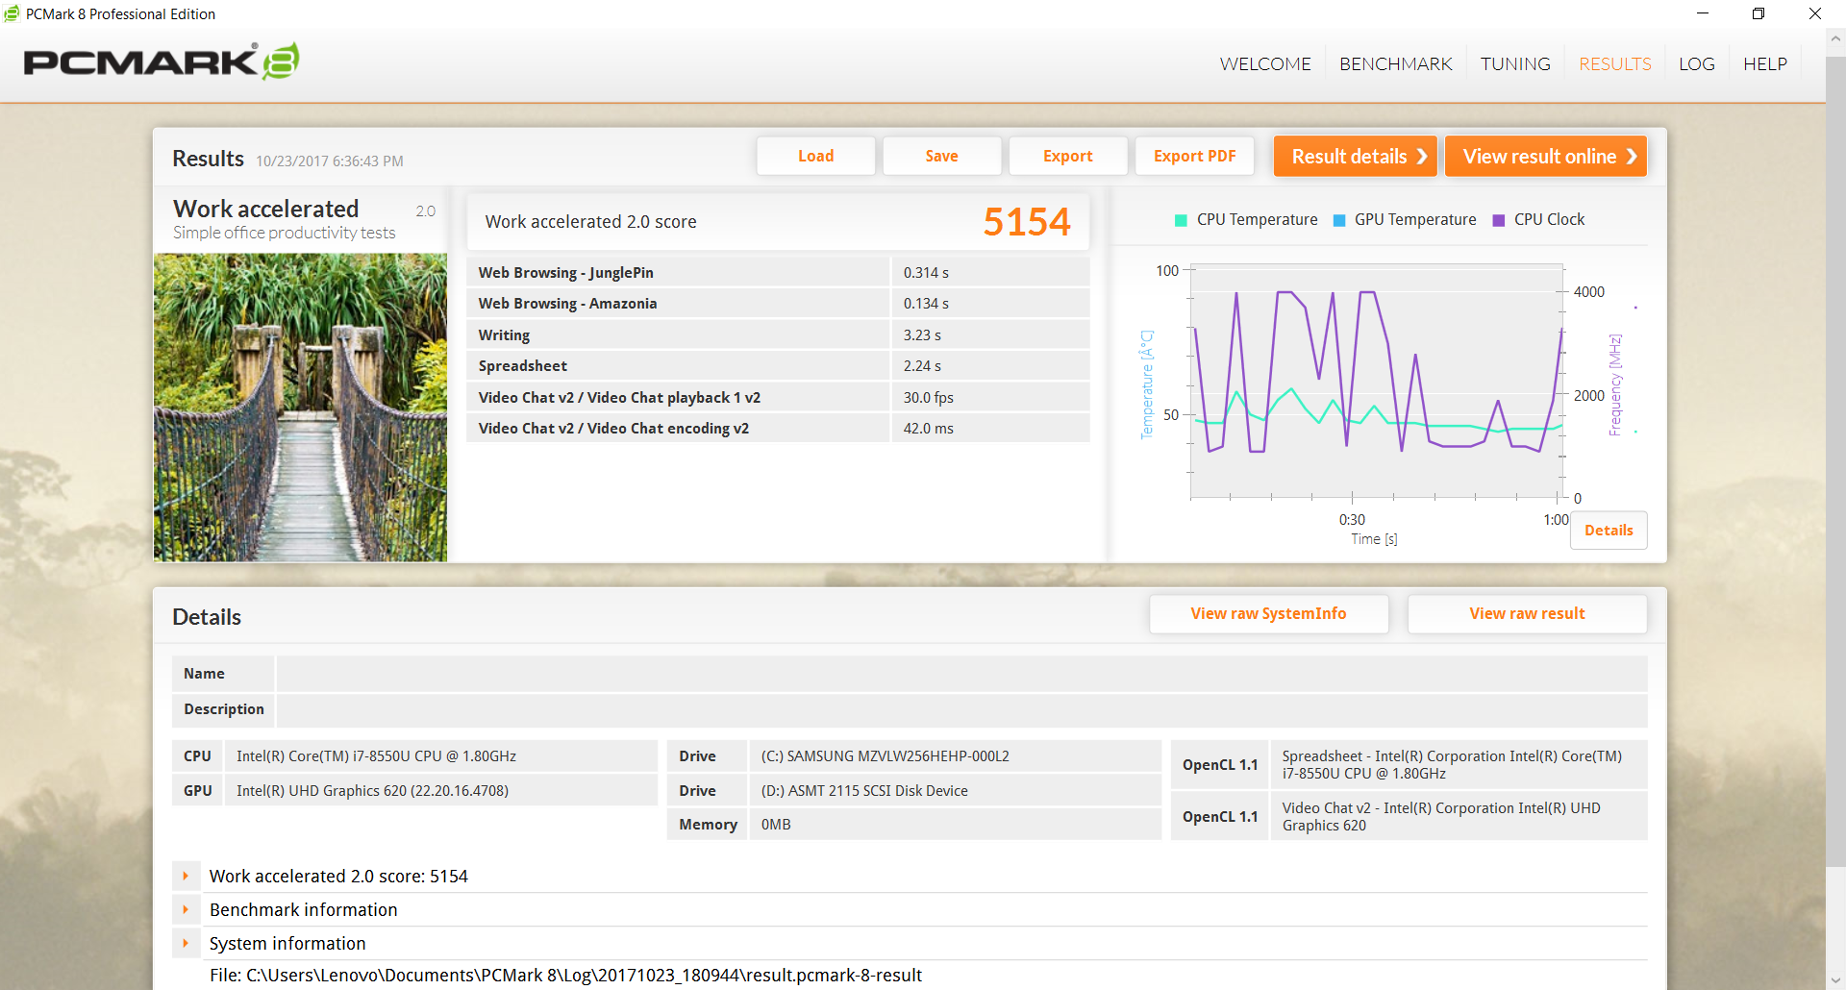
Task: Select the Writing result row
Action: 778,335
